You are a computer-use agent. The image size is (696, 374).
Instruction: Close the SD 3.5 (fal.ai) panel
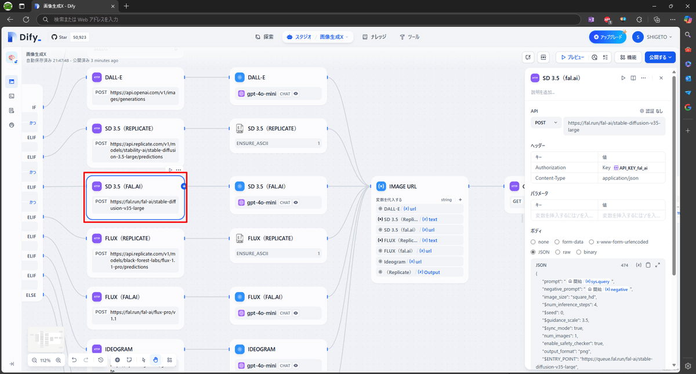click(661, 78)
